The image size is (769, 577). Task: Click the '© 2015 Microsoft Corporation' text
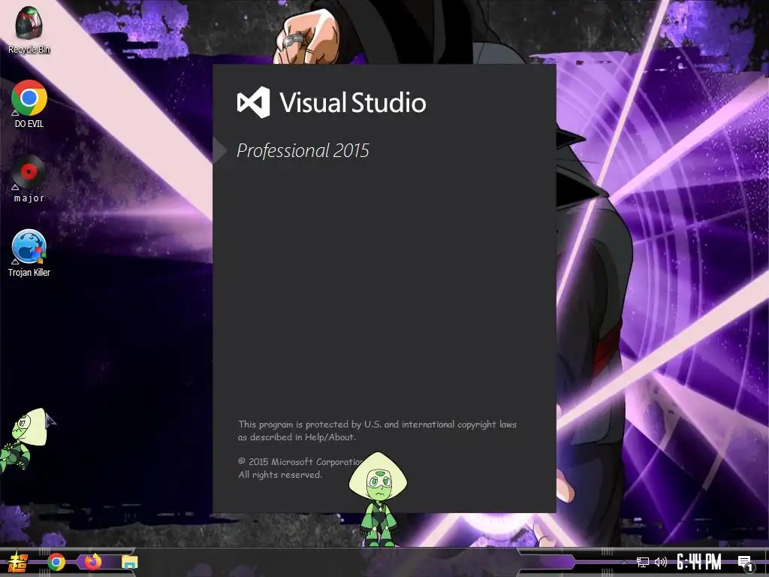[x=300, y=462]
